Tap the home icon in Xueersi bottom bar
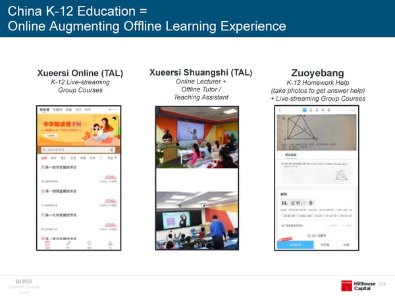Image resolution: width=395 pixels, height=296 pixels. pos(47,246)
